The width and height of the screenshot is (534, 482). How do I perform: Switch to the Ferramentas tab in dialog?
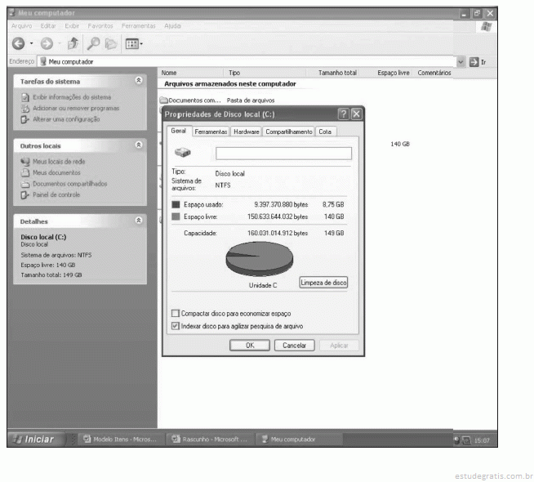pos(211,132)
